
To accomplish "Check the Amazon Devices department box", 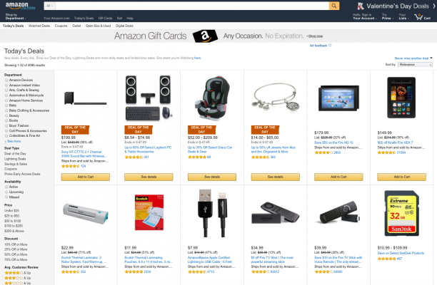I will [x=6, y=80].
